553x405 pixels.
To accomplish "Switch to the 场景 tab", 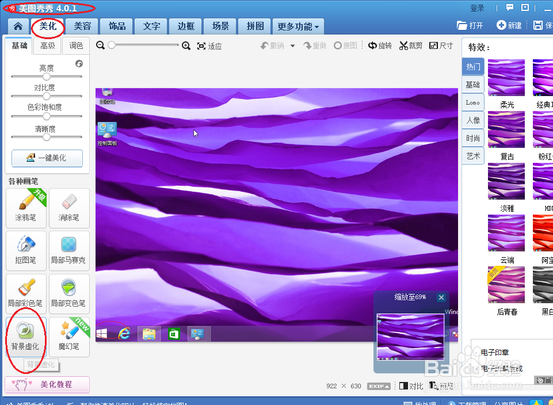I will [220, 26].
